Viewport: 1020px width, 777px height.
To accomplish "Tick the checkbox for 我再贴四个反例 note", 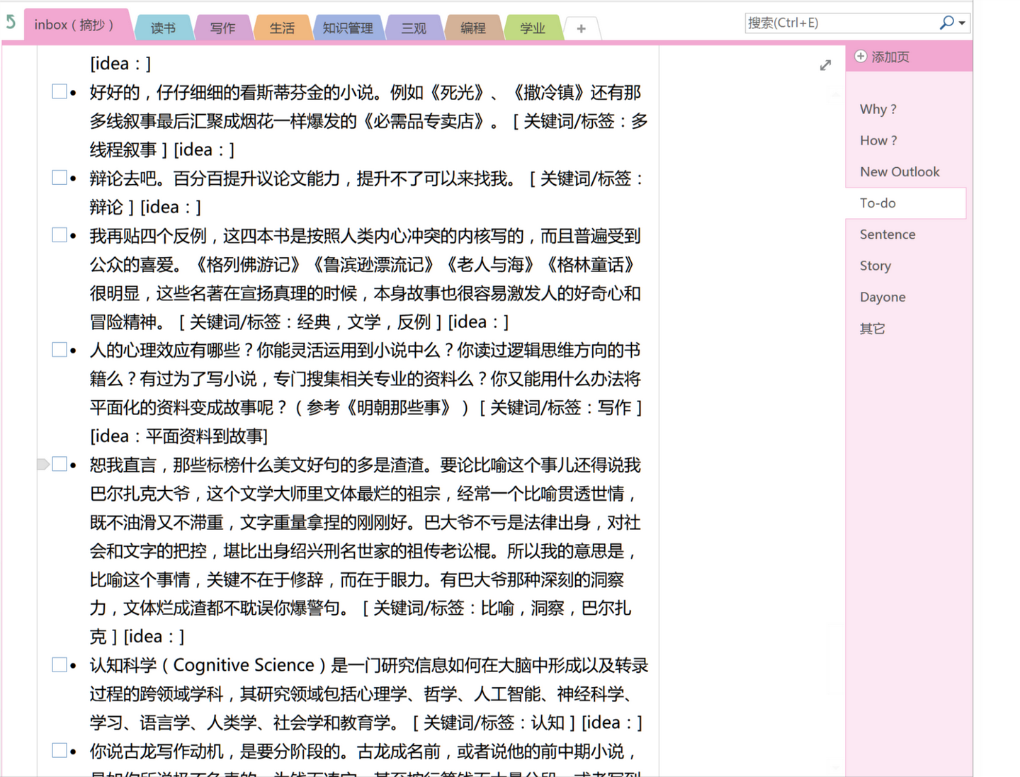I will (59, 234).
